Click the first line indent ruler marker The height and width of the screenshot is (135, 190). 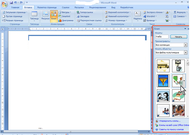[x=29, y=28]
